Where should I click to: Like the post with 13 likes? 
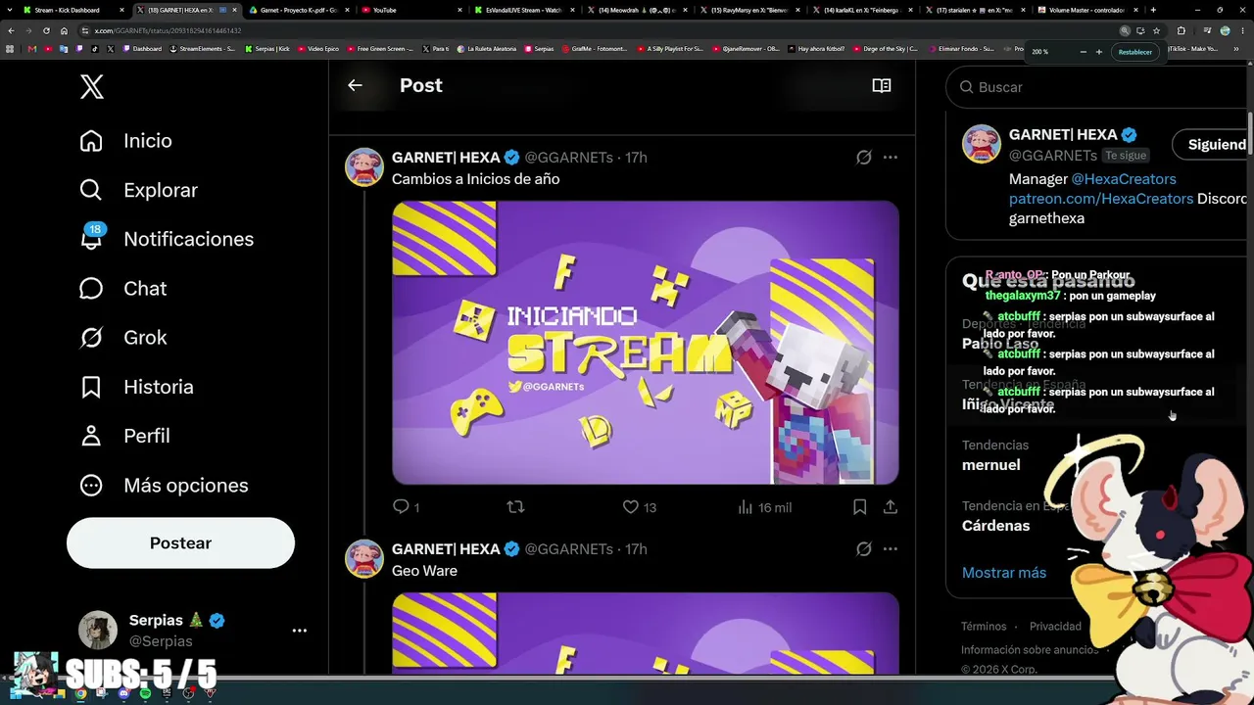(x=640, y=507)
